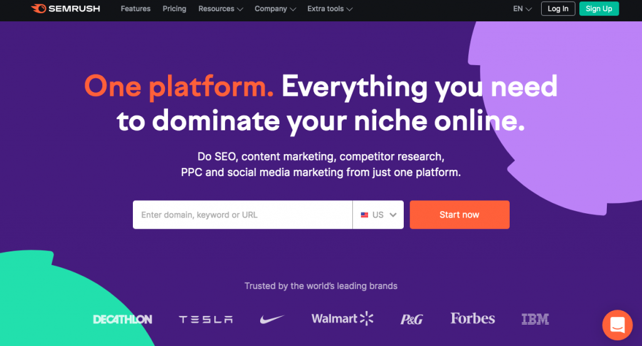The height and width of the screenshot is (346, 642).
Task: Click the Walmart spark logo
Action: click(x=366, y=318)
